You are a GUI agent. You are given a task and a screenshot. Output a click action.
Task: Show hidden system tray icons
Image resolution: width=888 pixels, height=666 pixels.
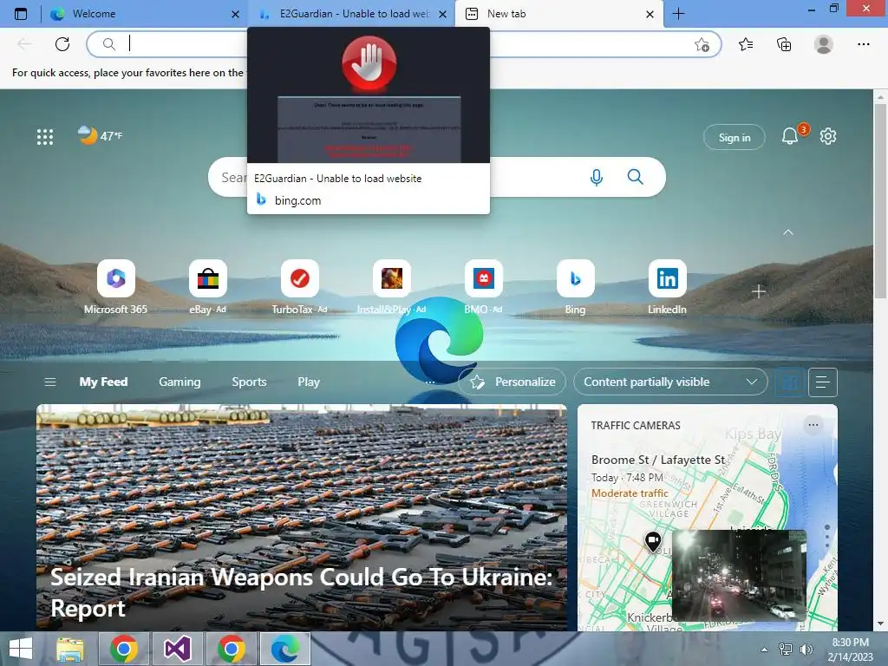[x=765, y=650]
